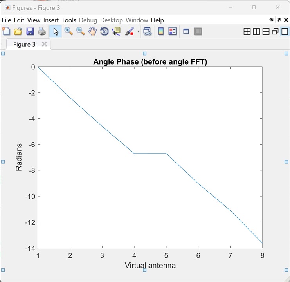Open the File menu
Image resolution: width=290 pixels, height=282 pixels.
click(6, 20)
